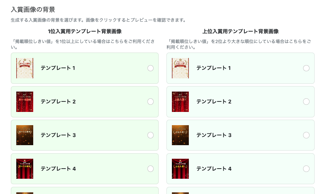Viewport: 318px width, 194px height.
Task: Preview the white confetti 1st-place template thumbnail
Action: pyautogui.click(x=25, y=68)
